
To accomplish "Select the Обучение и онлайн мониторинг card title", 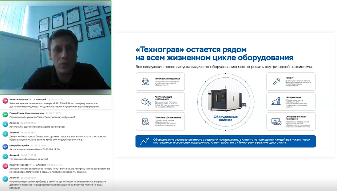I will pyautogui.click(x=296, y=118).
